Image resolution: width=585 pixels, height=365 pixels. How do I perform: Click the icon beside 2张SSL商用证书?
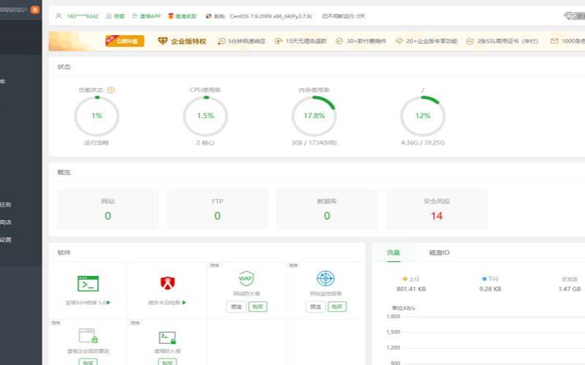[x=470, y=41]
